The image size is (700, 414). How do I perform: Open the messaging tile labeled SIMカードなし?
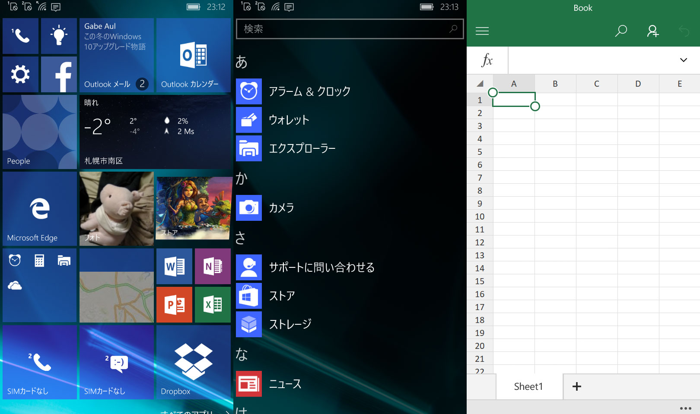click(116, 362)
